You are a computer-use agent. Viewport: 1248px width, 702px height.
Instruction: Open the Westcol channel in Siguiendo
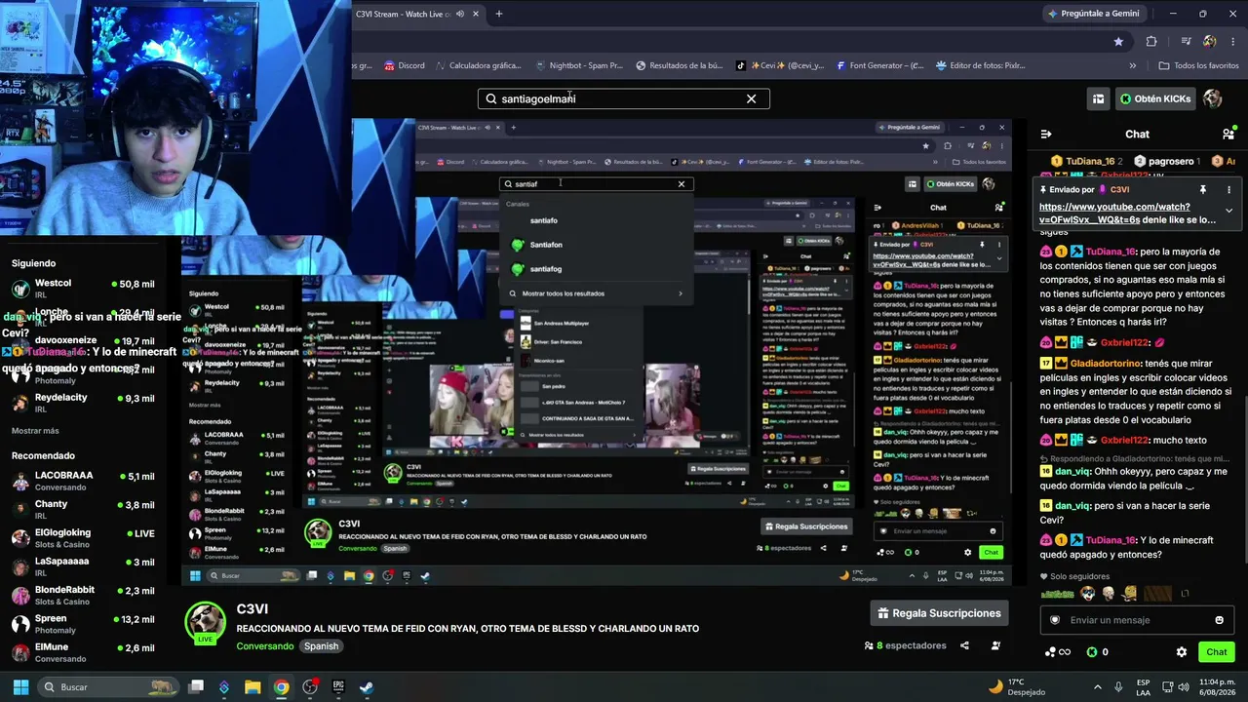pyautogui.click(x=83, y=289)
